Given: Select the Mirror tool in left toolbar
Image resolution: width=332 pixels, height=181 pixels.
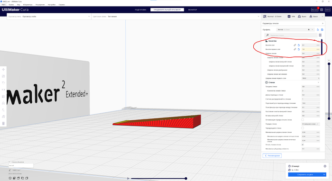Looking at the screenshot, I should coord(3,90).
